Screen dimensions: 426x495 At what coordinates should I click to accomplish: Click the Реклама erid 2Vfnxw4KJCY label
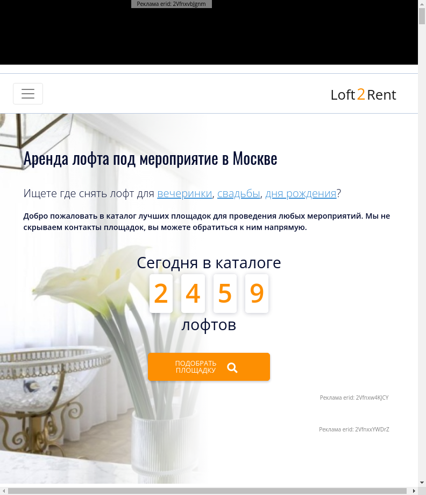354,398
